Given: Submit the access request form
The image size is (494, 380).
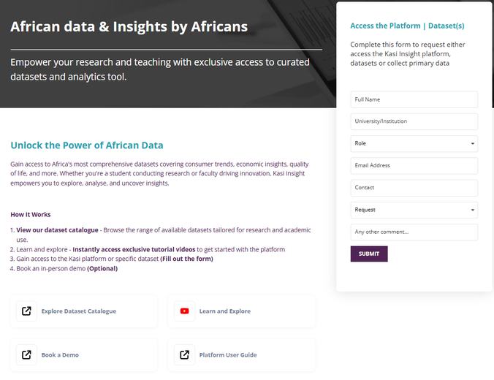Looking at the screenshot, I should [369, 254].
